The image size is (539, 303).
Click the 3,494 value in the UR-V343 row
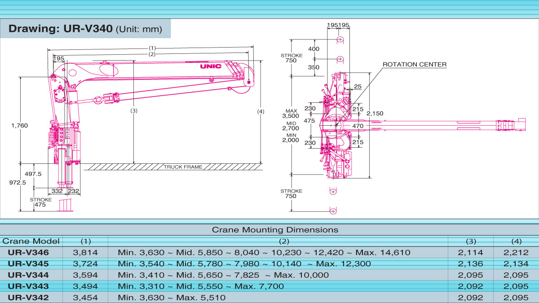tap(85, 286)
